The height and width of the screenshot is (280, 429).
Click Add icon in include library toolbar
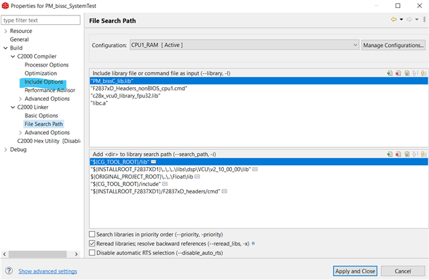(389, 73)
